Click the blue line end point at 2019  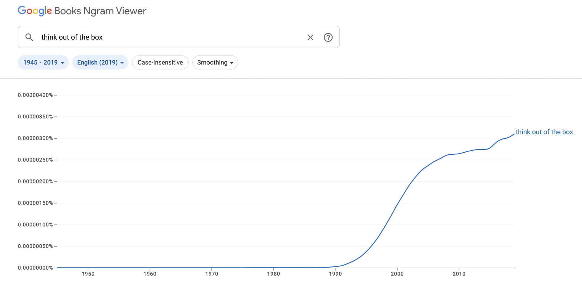tap(514, 134)
